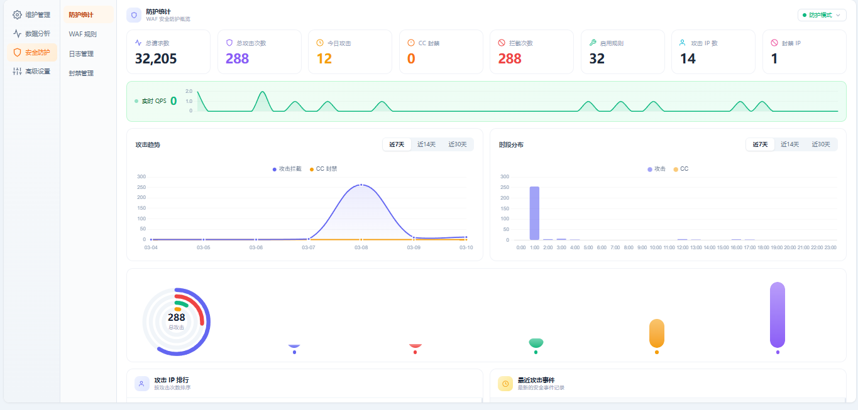Click the 1:00 bar in 时段分布 chart
This screenshot has height=410, width=858.
534,213
